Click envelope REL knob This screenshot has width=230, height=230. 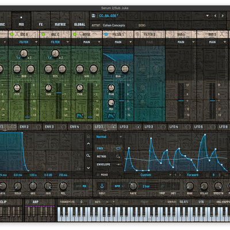(x=63, y=186)
